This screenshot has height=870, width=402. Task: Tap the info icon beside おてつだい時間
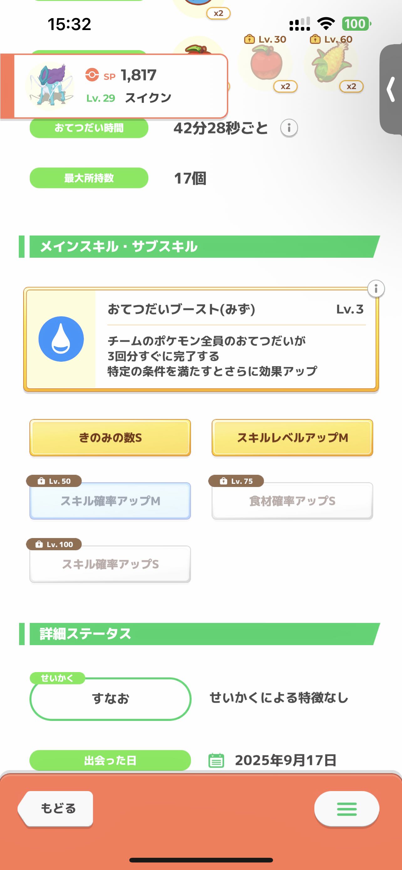pos(289,128)
